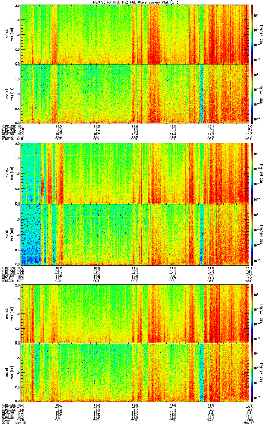This screenshot has height=425, width=266.
Task: Click the THD B∥ spectrogram panel
Action: 135,234
